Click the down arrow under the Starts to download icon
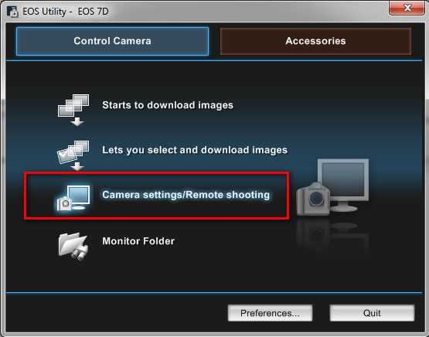The width and height of the screenshot is (429, 337). (x=77, y=121)
